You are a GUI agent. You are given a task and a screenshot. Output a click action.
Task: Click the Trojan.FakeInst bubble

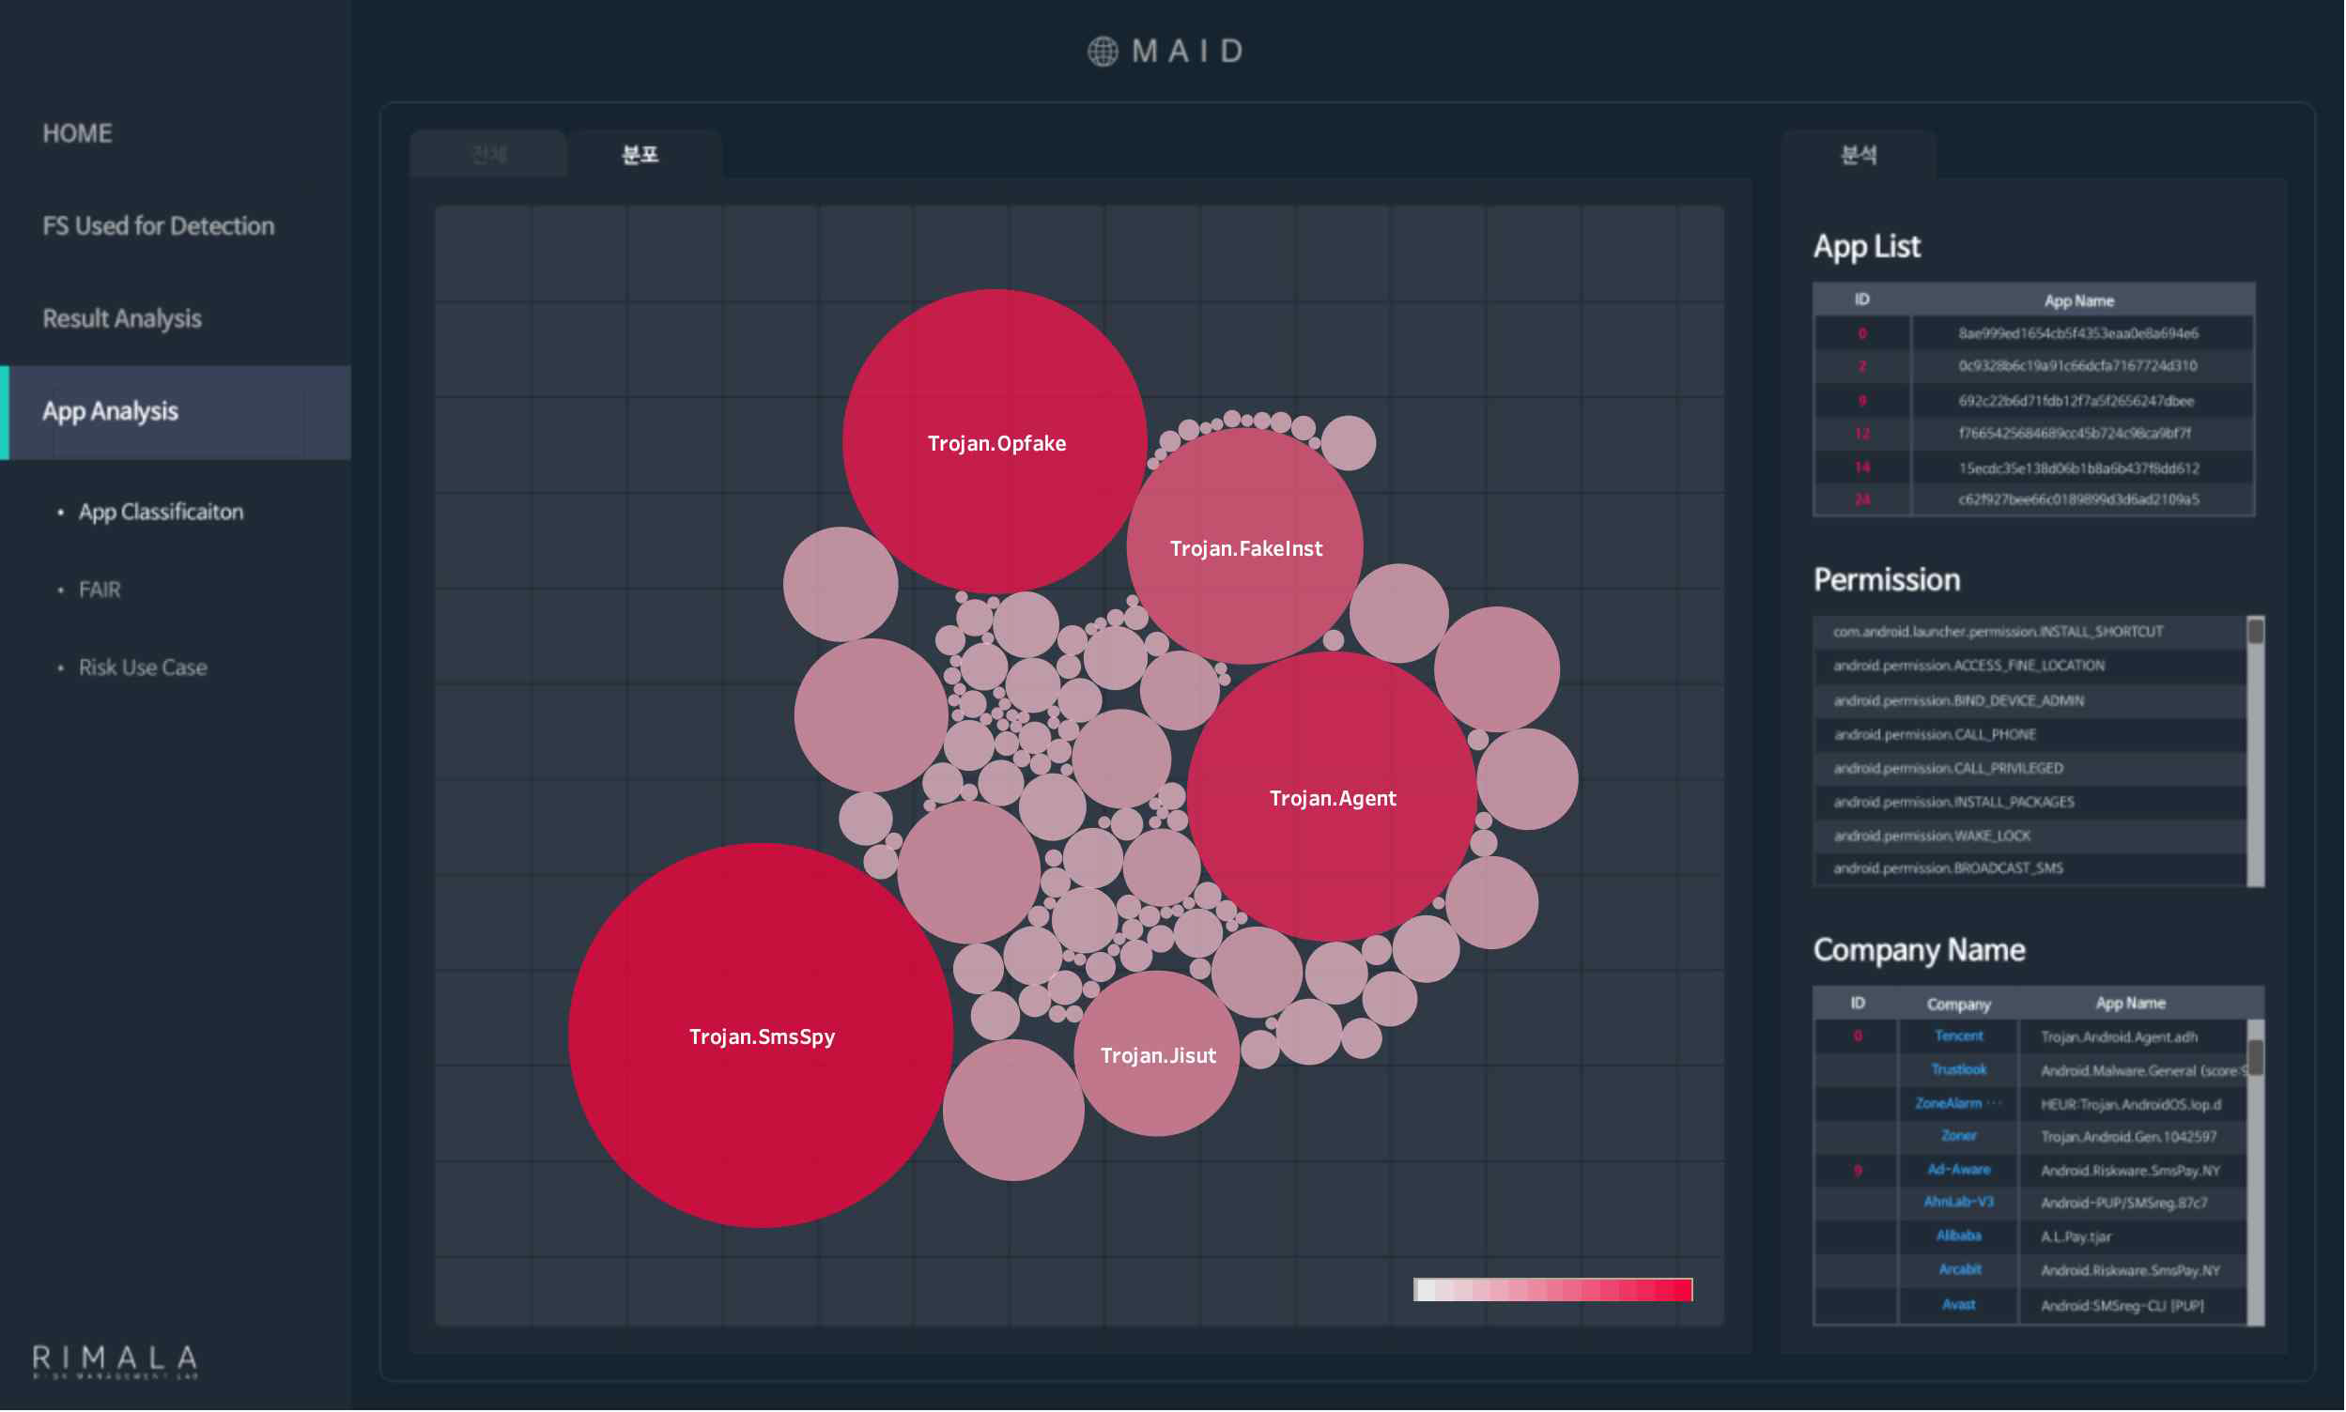pos(1245,547)
